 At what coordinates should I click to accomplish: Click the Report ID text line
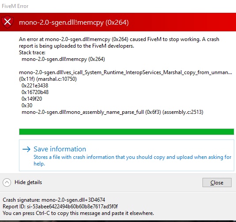coord(60,207)
